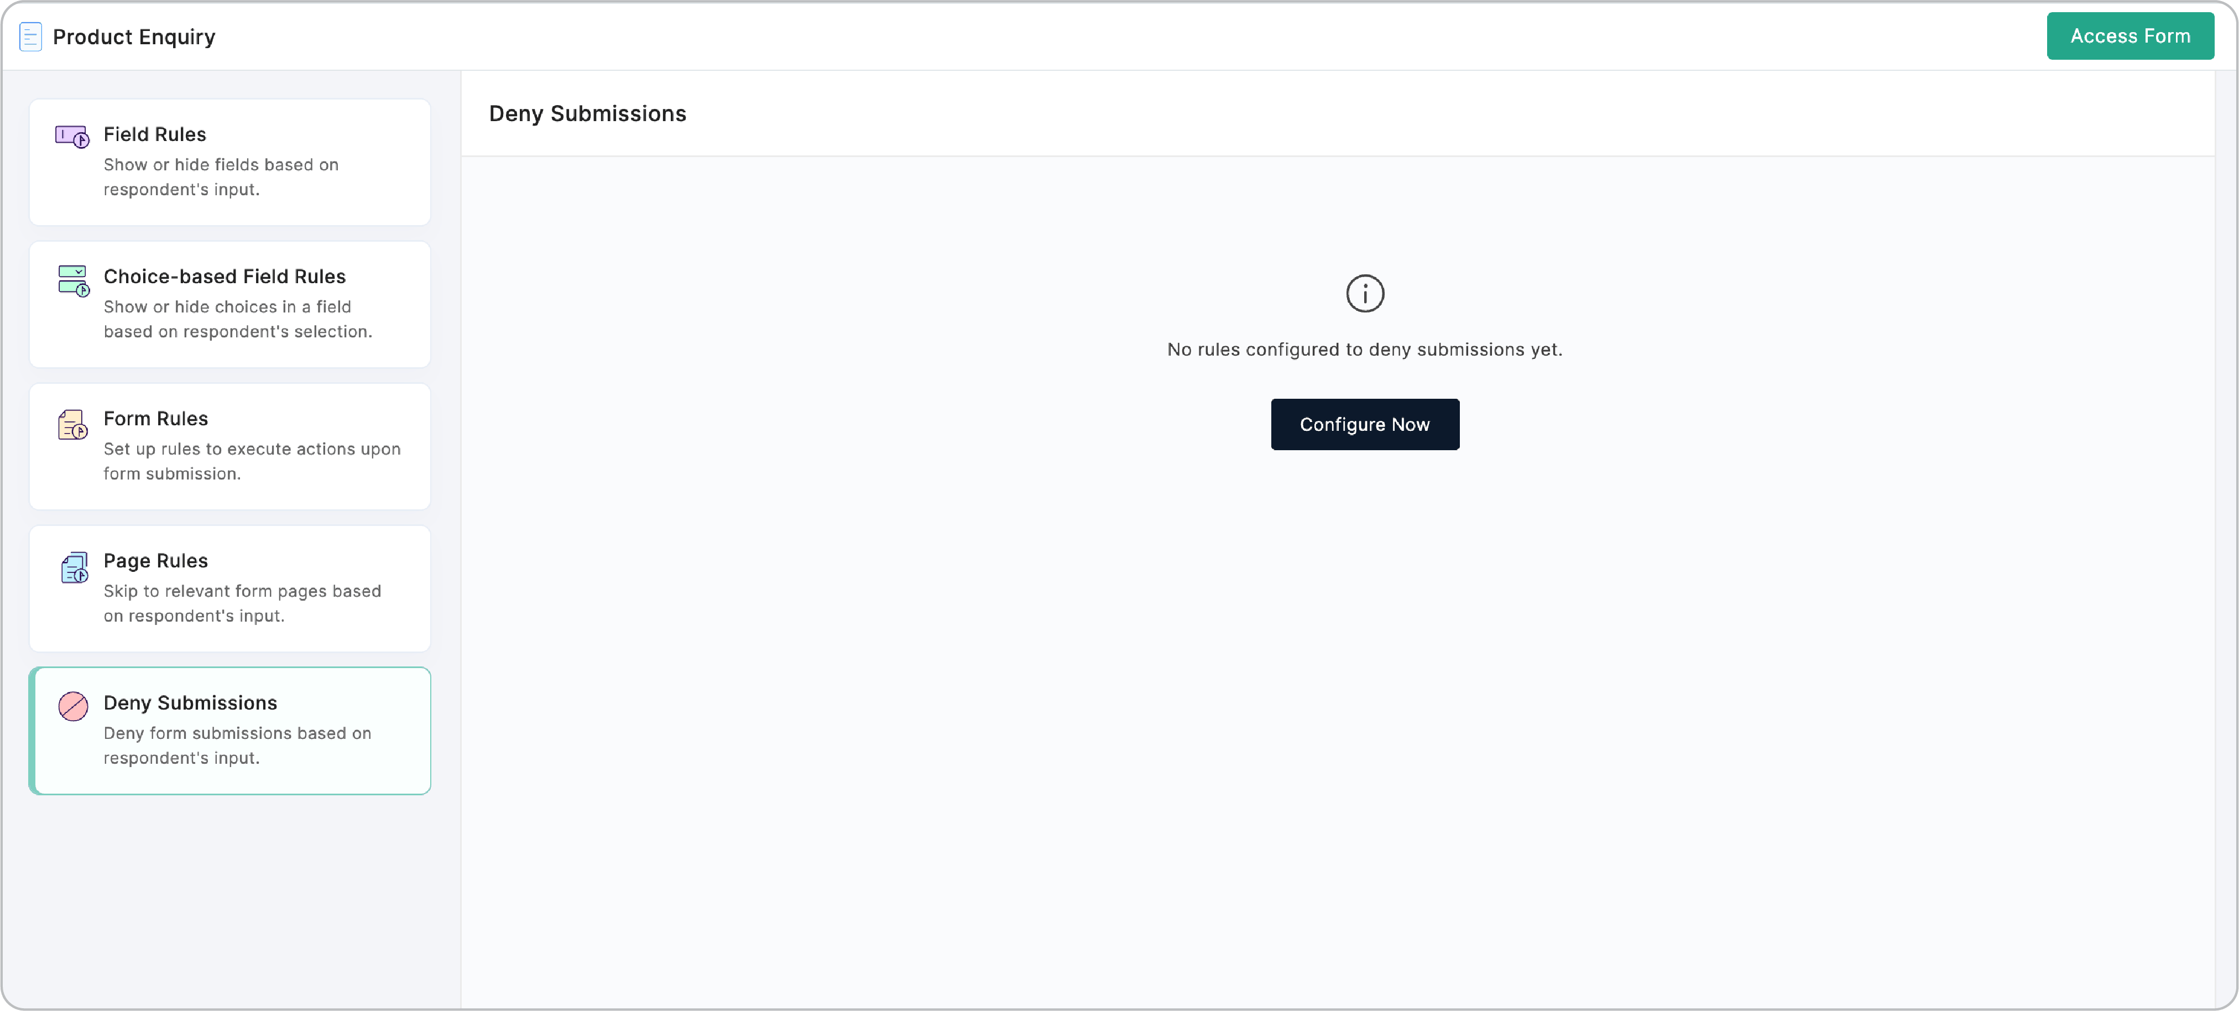Open the Form Rules section
Viewport: 2239px width, 1011px height.
coord(229,446)
